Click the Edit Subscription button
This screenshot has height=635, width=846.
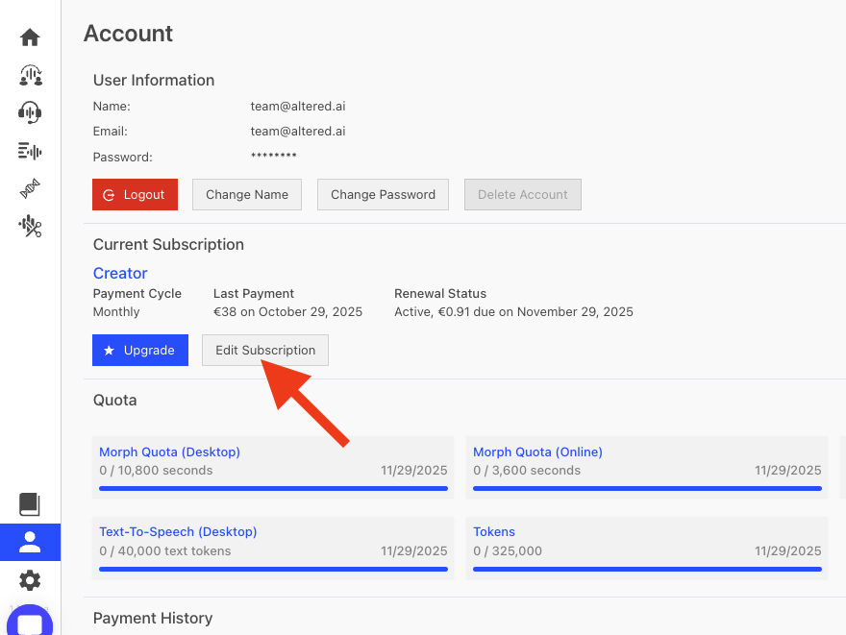[265, 350]
